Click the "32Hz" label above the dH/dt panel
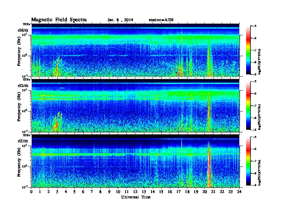 coord(27,24)
